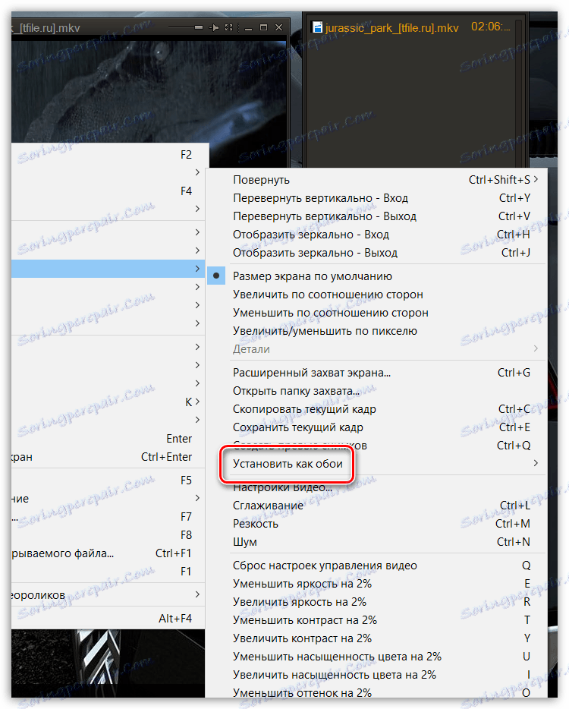Click 'Увеличить насыщенность цвета на 2%'
Screen dimensions: 569x709
pyautogui.click(x=376, y=675)
